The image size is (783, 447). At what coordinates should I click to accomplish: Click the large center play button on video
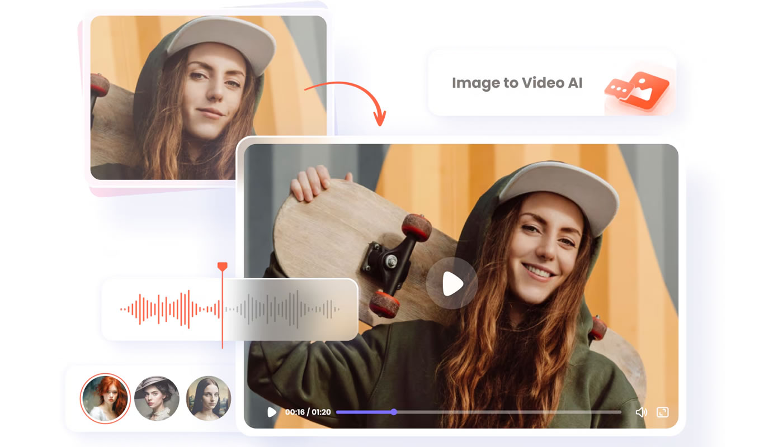tap(452, 284)
